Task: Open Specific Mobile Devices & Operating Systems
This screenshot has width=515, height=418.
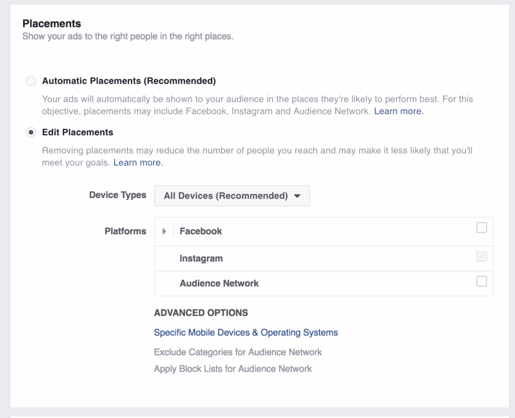Action: pos(247,332)
